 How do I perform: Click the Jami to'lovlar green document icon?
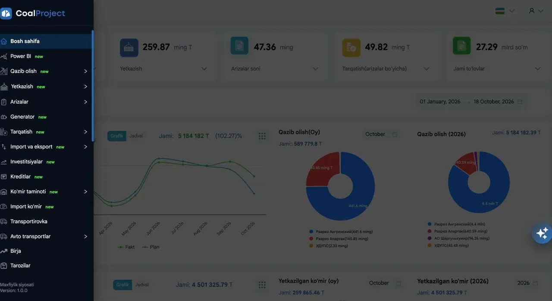pyautogui.click(x=462, y=46)
